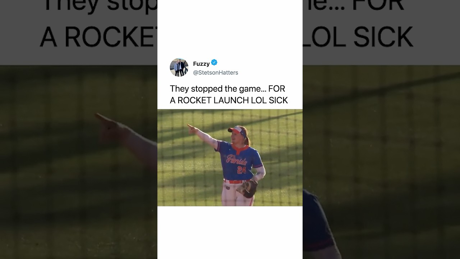Click the blank white area below the video
Image resolution: width=460 pixels, height=259 pixels.
click(230, 232)
